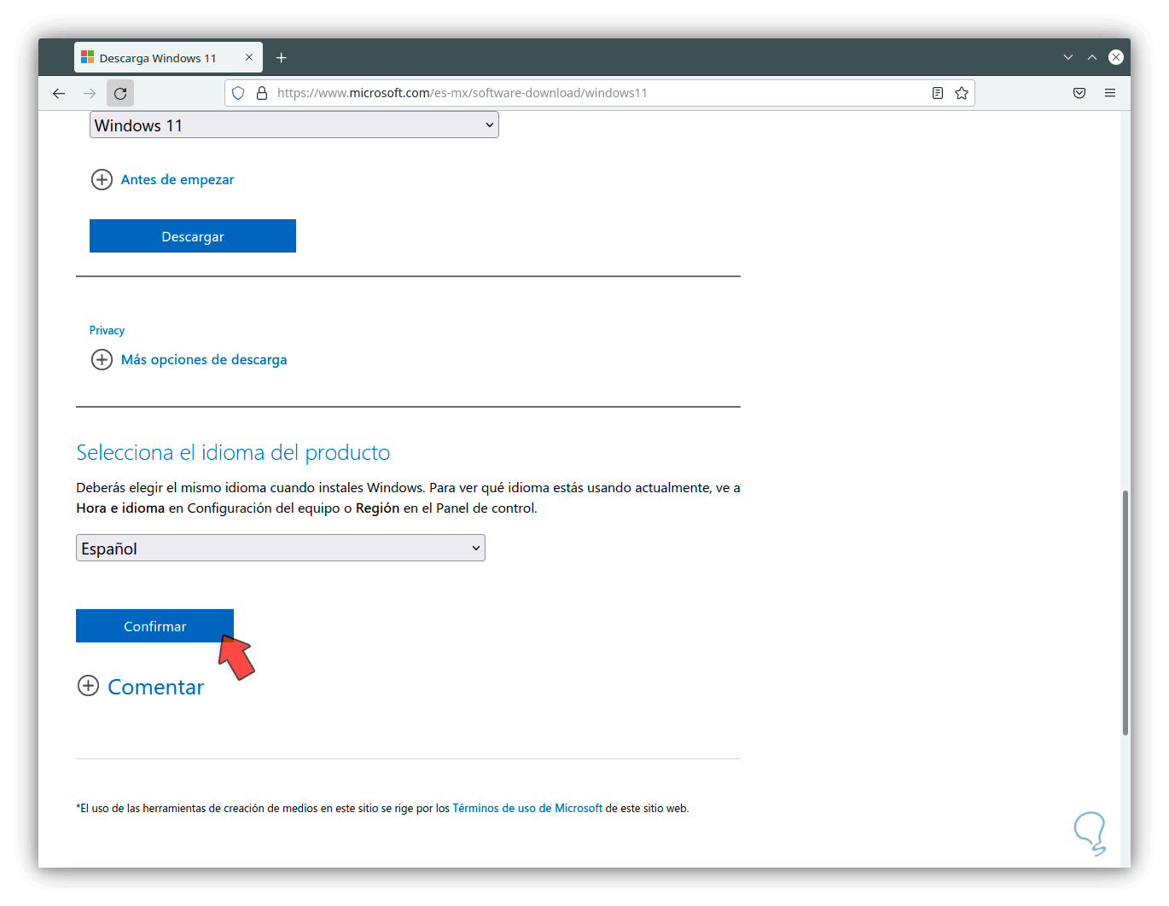The height and width of the screenshot is (906, 1169).
Task: Close the Descarga Windows 11 tab
Action: pyautogui.click(x=249, y=57)
